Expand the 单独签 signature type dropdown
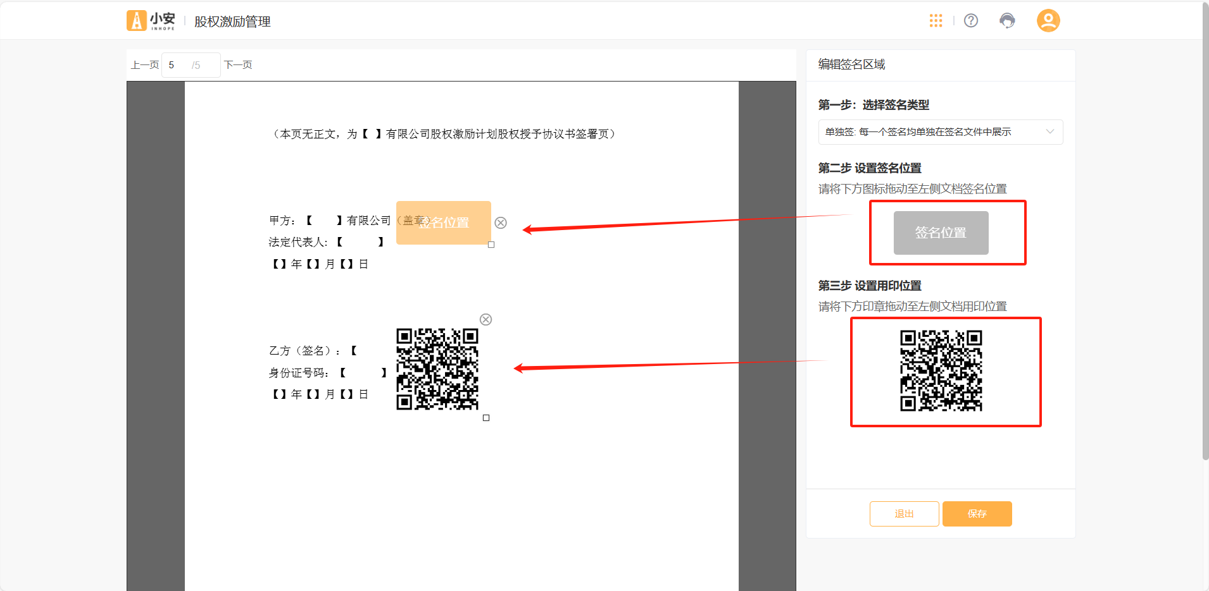 point(941,132)
